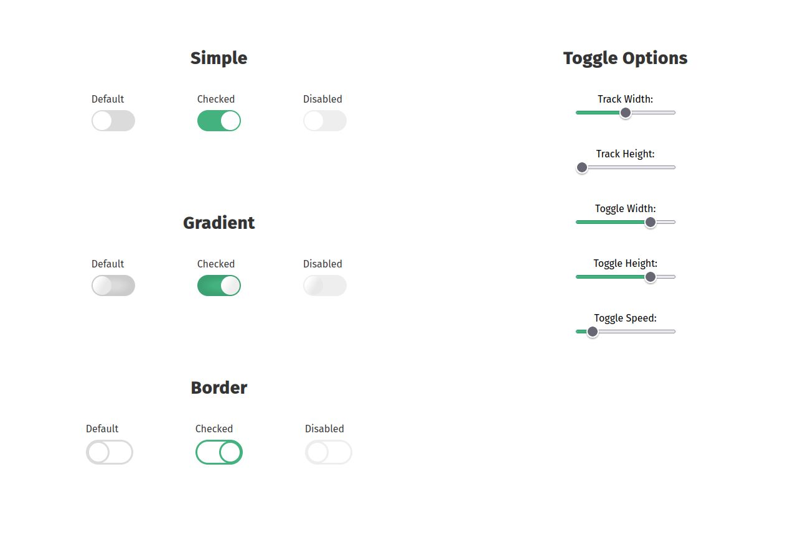The width and height of the screenshot is (785, 543).
Task: Turn on the Border Default toggle
Action: 110,452
